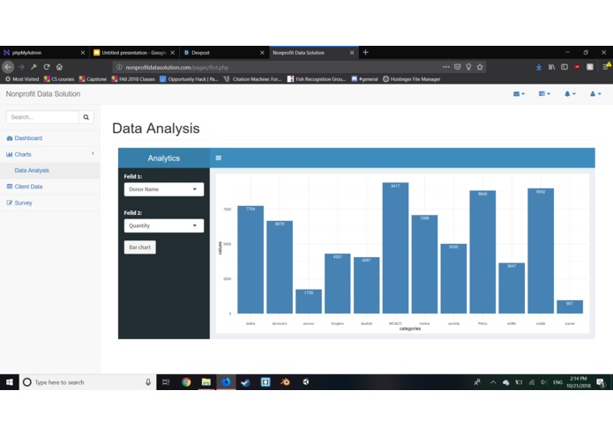613x435 pixels.
Task: Go back with the browser back arrow
Action: (8, 67)
